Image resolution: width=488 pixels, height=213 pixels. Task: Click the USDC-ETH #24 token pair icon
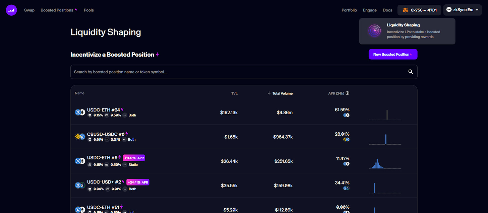click(80, 112)
